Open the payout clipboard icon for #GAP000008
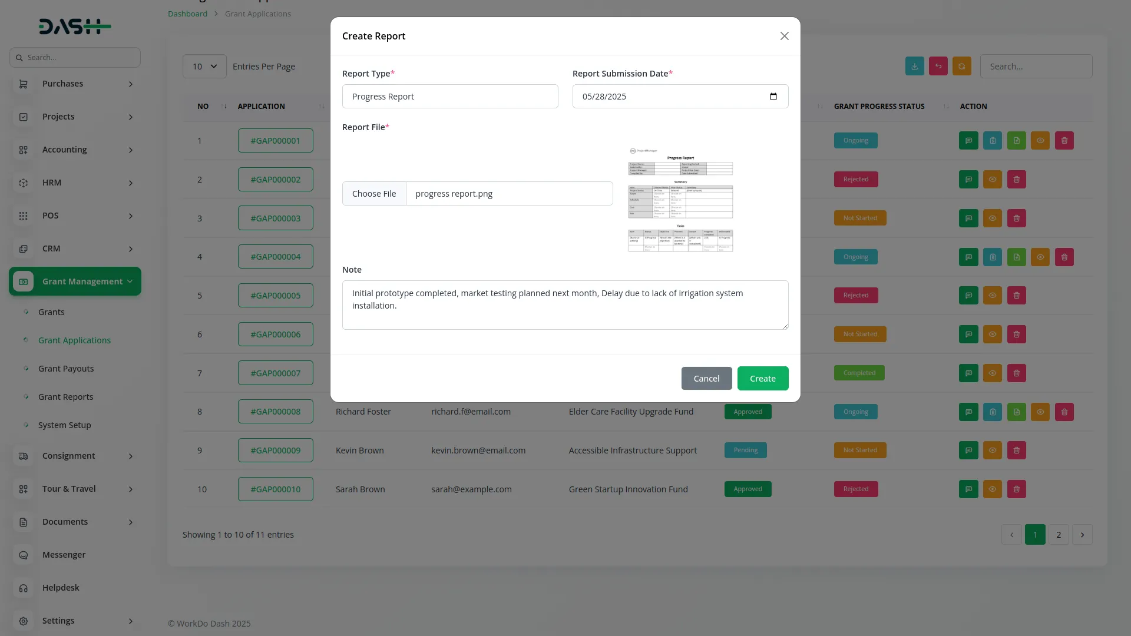 (993, 412)
